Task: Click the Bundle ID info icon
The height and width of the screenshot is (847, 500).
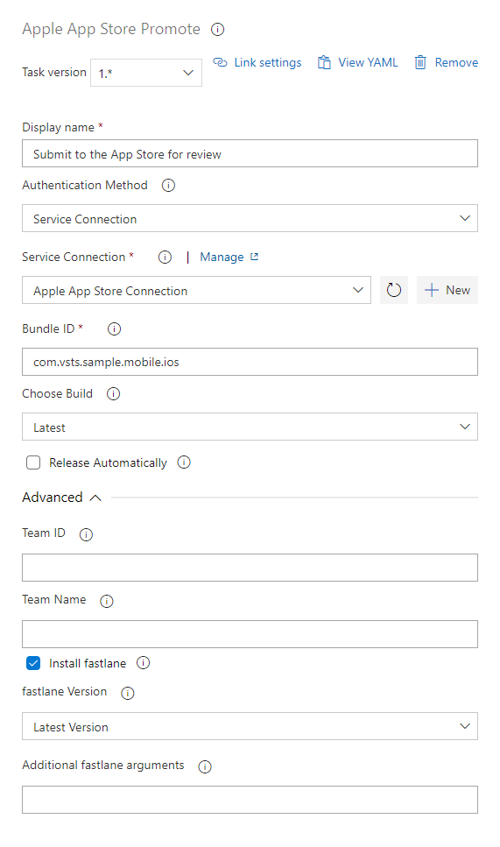Action: click(x=114, y=329)
